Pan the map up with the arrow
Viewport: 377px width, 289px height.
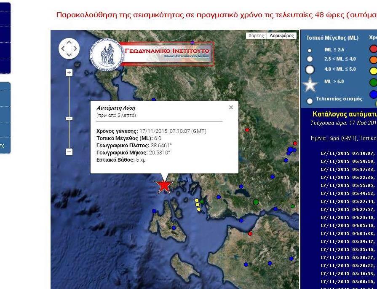coord(69,43)
